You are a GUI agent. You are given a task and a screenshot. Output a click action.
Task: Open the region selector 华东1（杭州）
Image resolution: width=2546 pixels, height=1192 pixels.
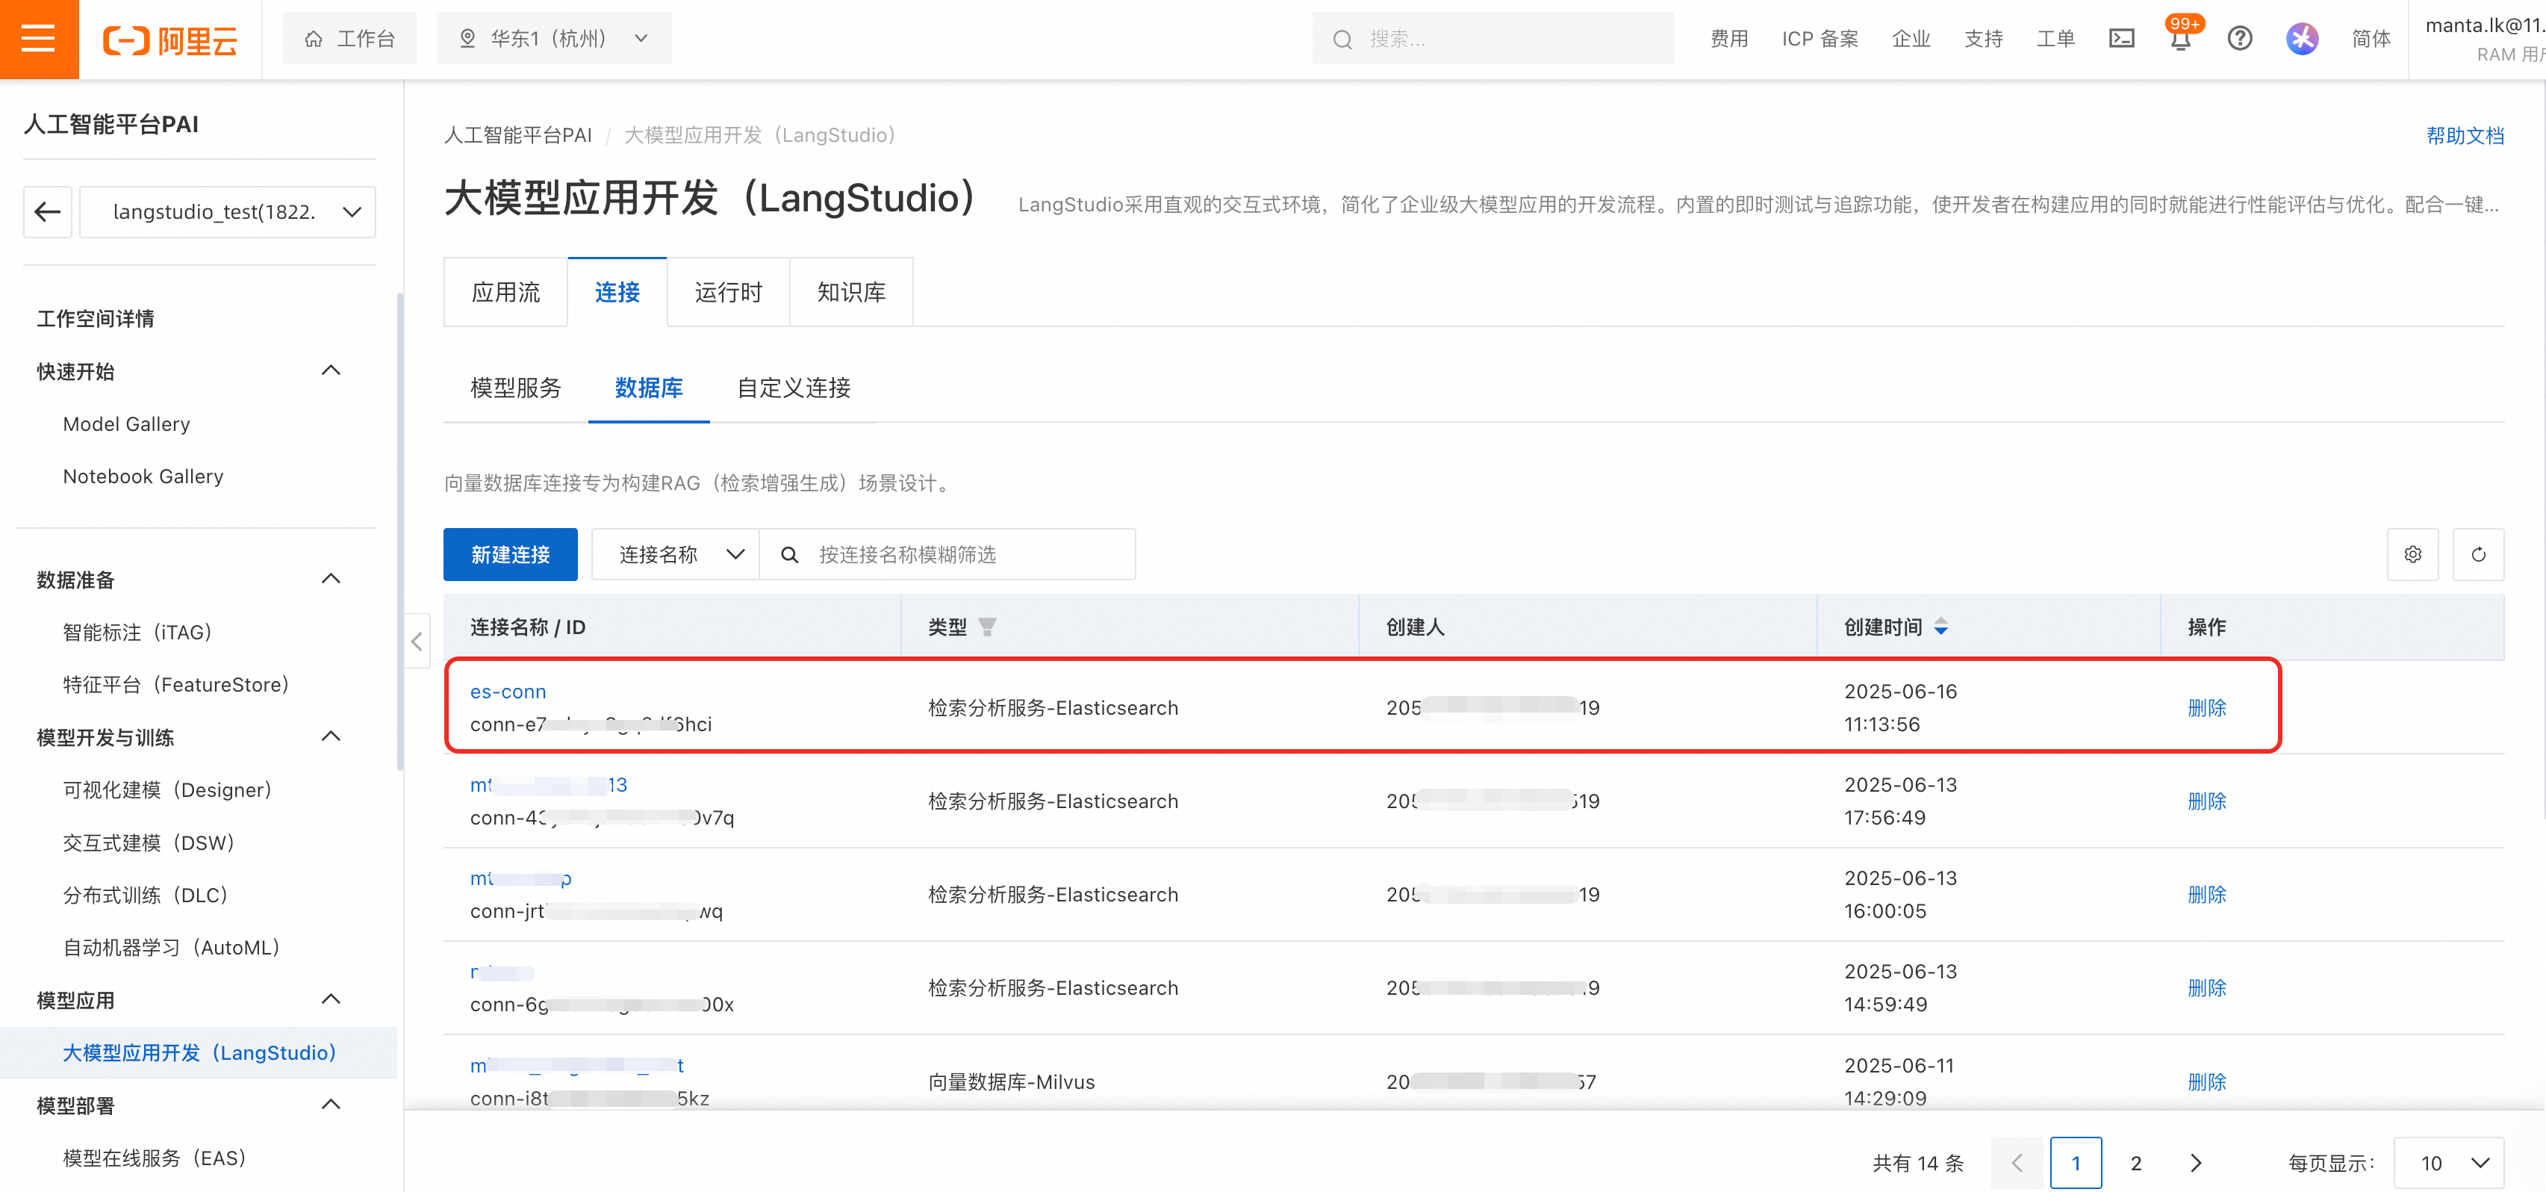tap(553, 39)
